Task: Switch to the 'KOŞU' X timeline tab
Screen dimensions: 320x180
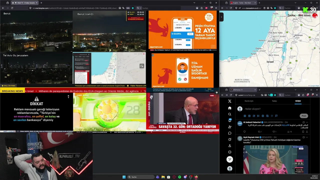Action: (x=298, y=101)
